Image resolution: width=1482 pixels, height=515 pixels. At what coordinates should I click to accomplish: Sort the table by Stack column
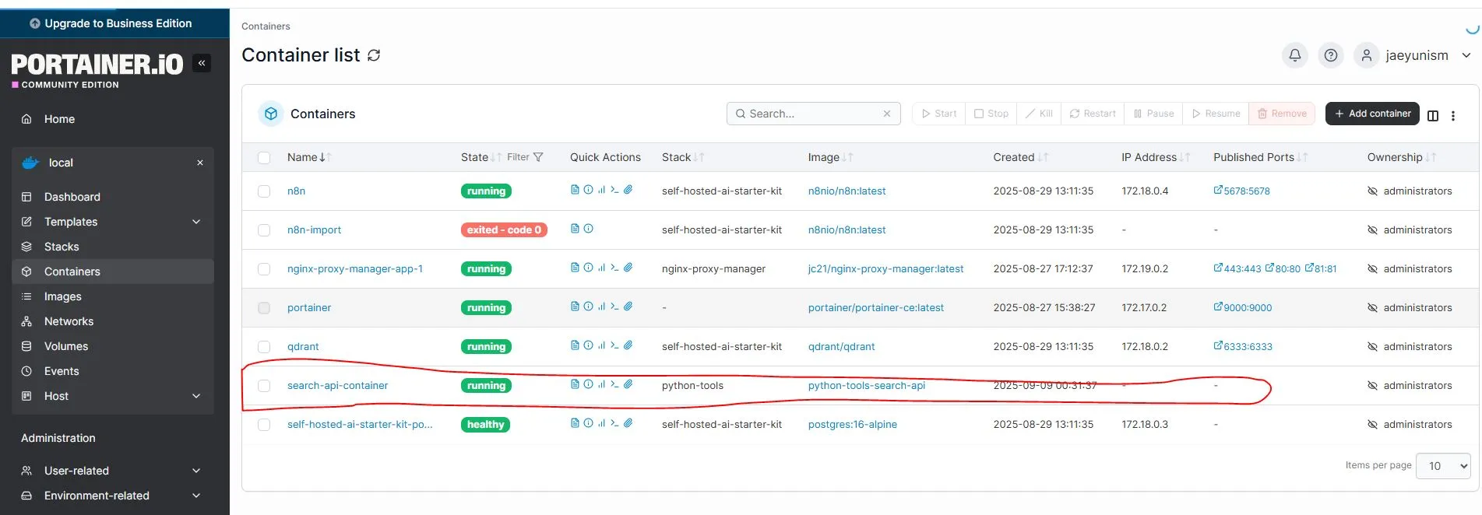(x=683, y=157)
